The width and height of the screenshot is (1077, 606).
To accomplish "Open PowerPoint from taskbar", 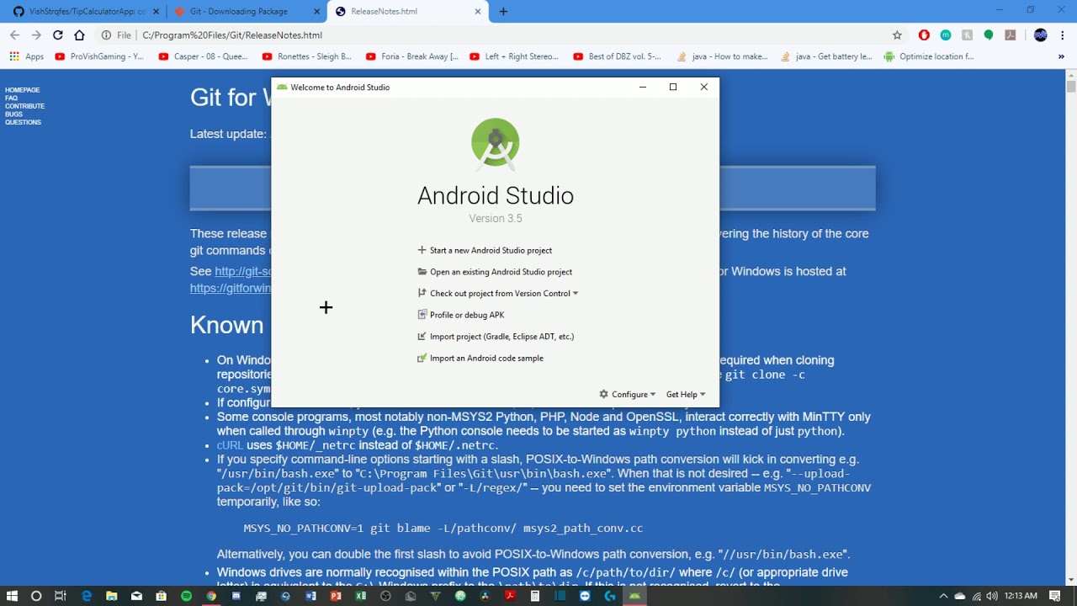I will coord(336,596).
